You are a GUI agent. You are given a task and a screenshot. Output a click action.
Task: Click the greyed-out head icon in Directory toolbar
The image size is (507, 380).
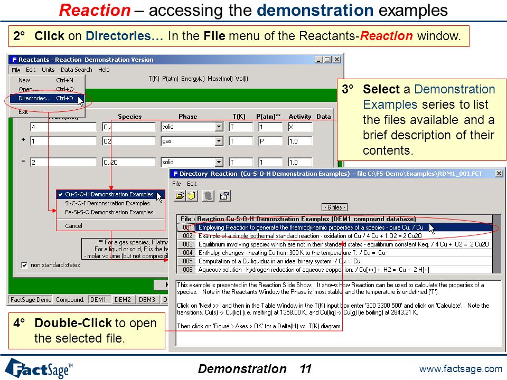click(x=208, y=195)
